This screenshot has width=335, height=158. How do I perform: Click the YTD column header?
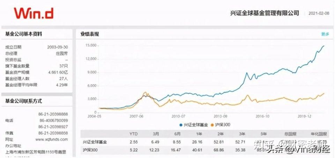[x=134, y=134]
